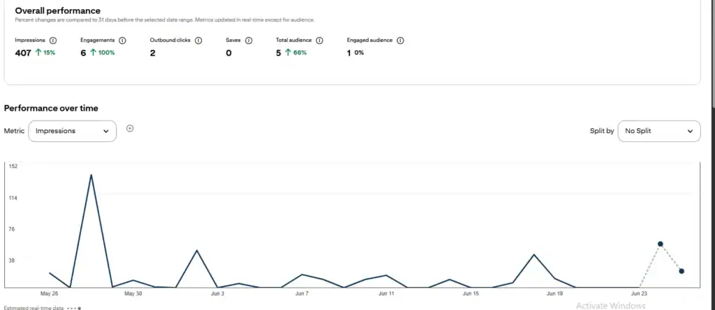This screenshot has height=310, width=715.
Task: Click the Saves value 0
Action: point(228,53)
